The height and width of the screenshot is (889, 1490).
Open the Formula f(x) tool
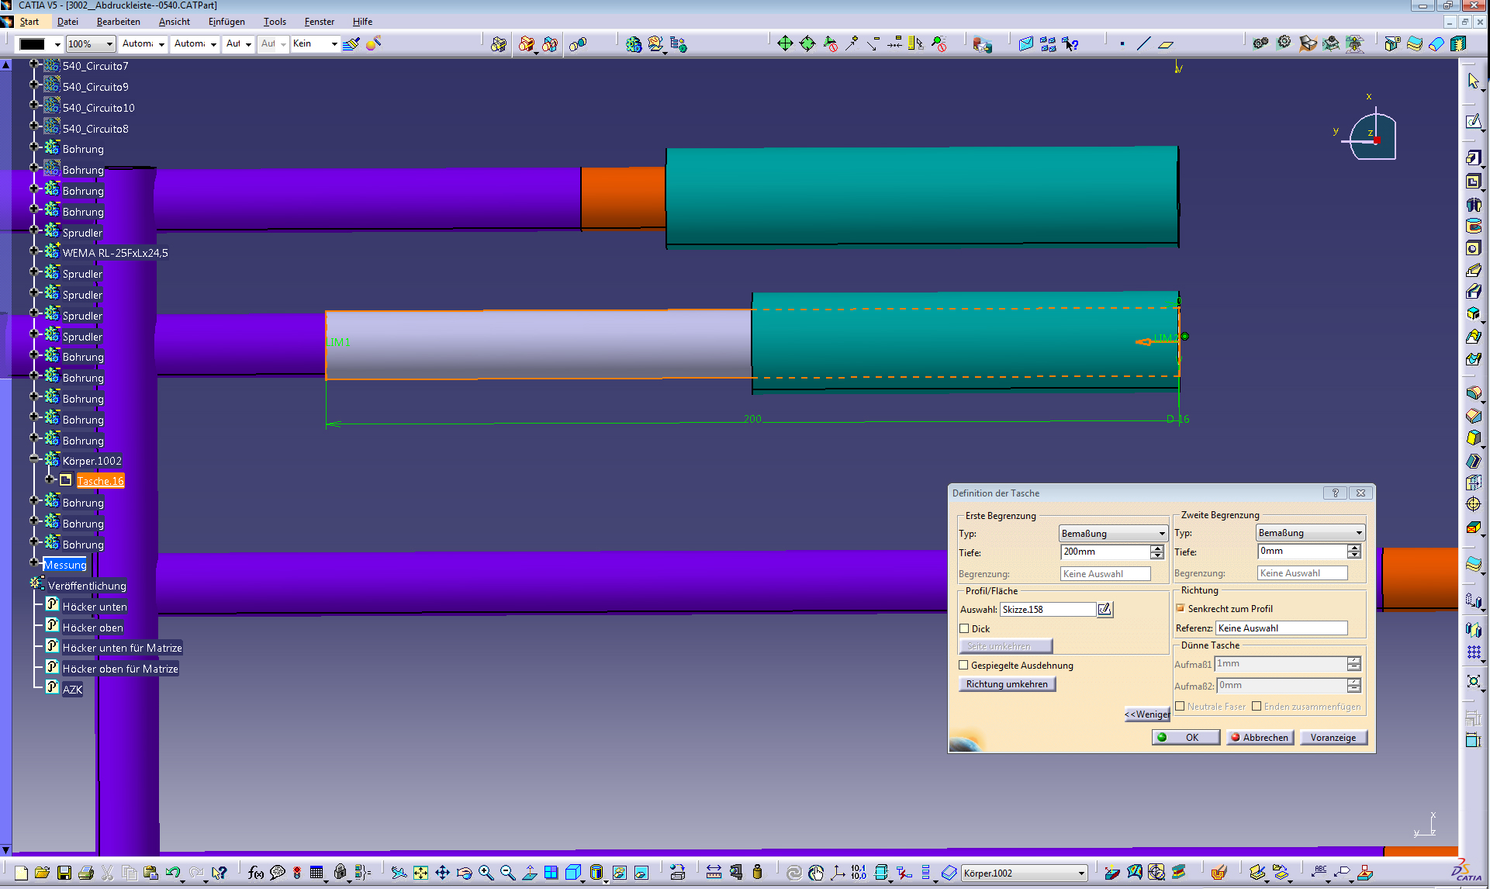click(x=256, y=873)
